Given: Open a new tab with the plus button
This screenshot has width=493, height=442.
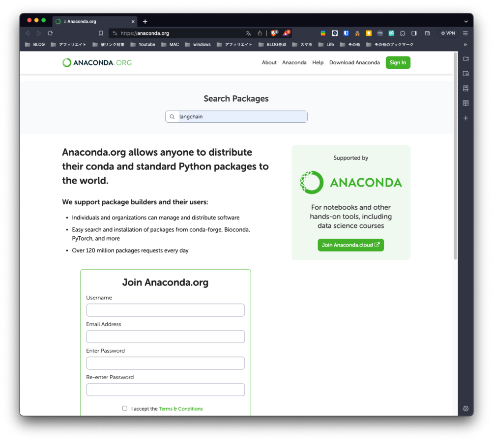Looking at the screenshot, I should [x=145, y=21].
